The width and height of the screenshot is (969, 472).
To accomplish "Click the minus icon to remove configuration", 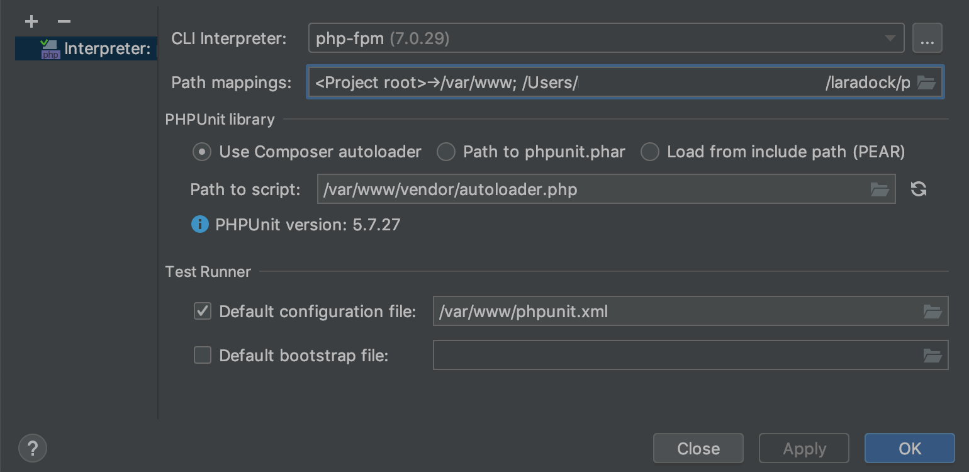I will 64,22.
